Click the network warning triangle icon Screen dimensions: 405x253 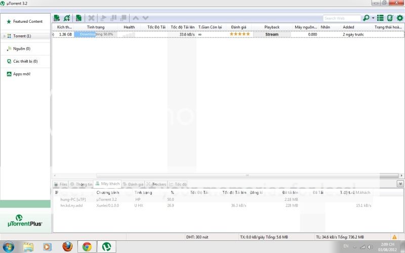(x=394, y=237)
